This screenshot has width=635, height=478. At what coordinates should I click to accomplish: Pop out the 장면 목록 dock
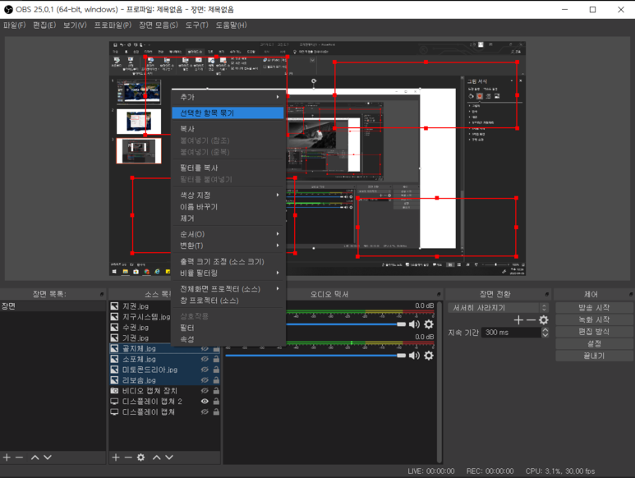tap(102, 294)
